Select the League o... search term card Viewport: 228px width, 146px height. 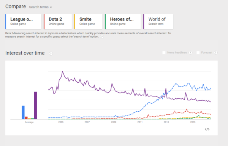tap(23, 22)
